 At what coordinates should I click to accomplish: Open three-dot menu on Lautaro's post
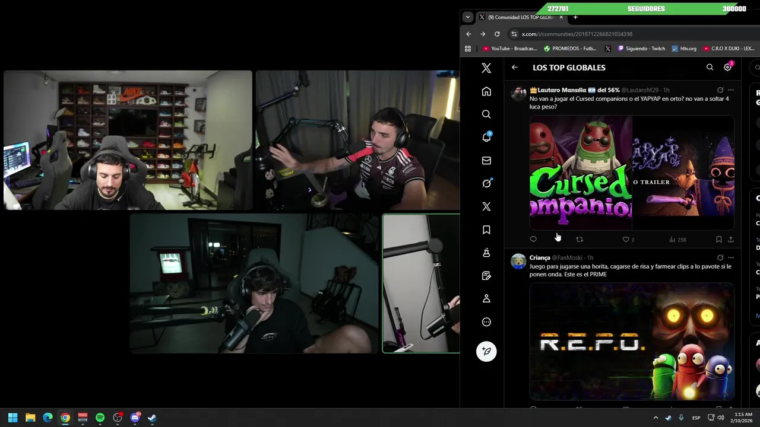tap(731, 90)
